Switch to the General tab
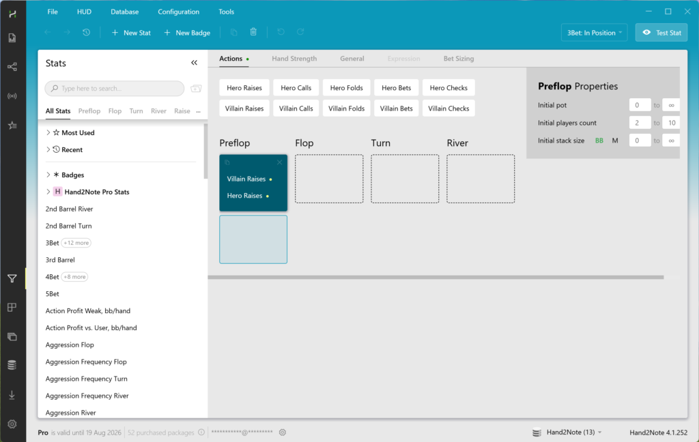 [352, 59]
